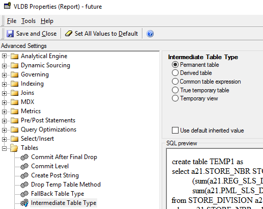This screenshot has height=209, width=263.
Task: Expand the Pre/Post Statements node
Action: [5, 121]
